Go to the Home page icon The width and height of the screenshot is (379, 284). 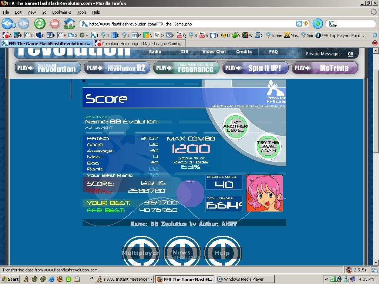(x=69, y=24)
